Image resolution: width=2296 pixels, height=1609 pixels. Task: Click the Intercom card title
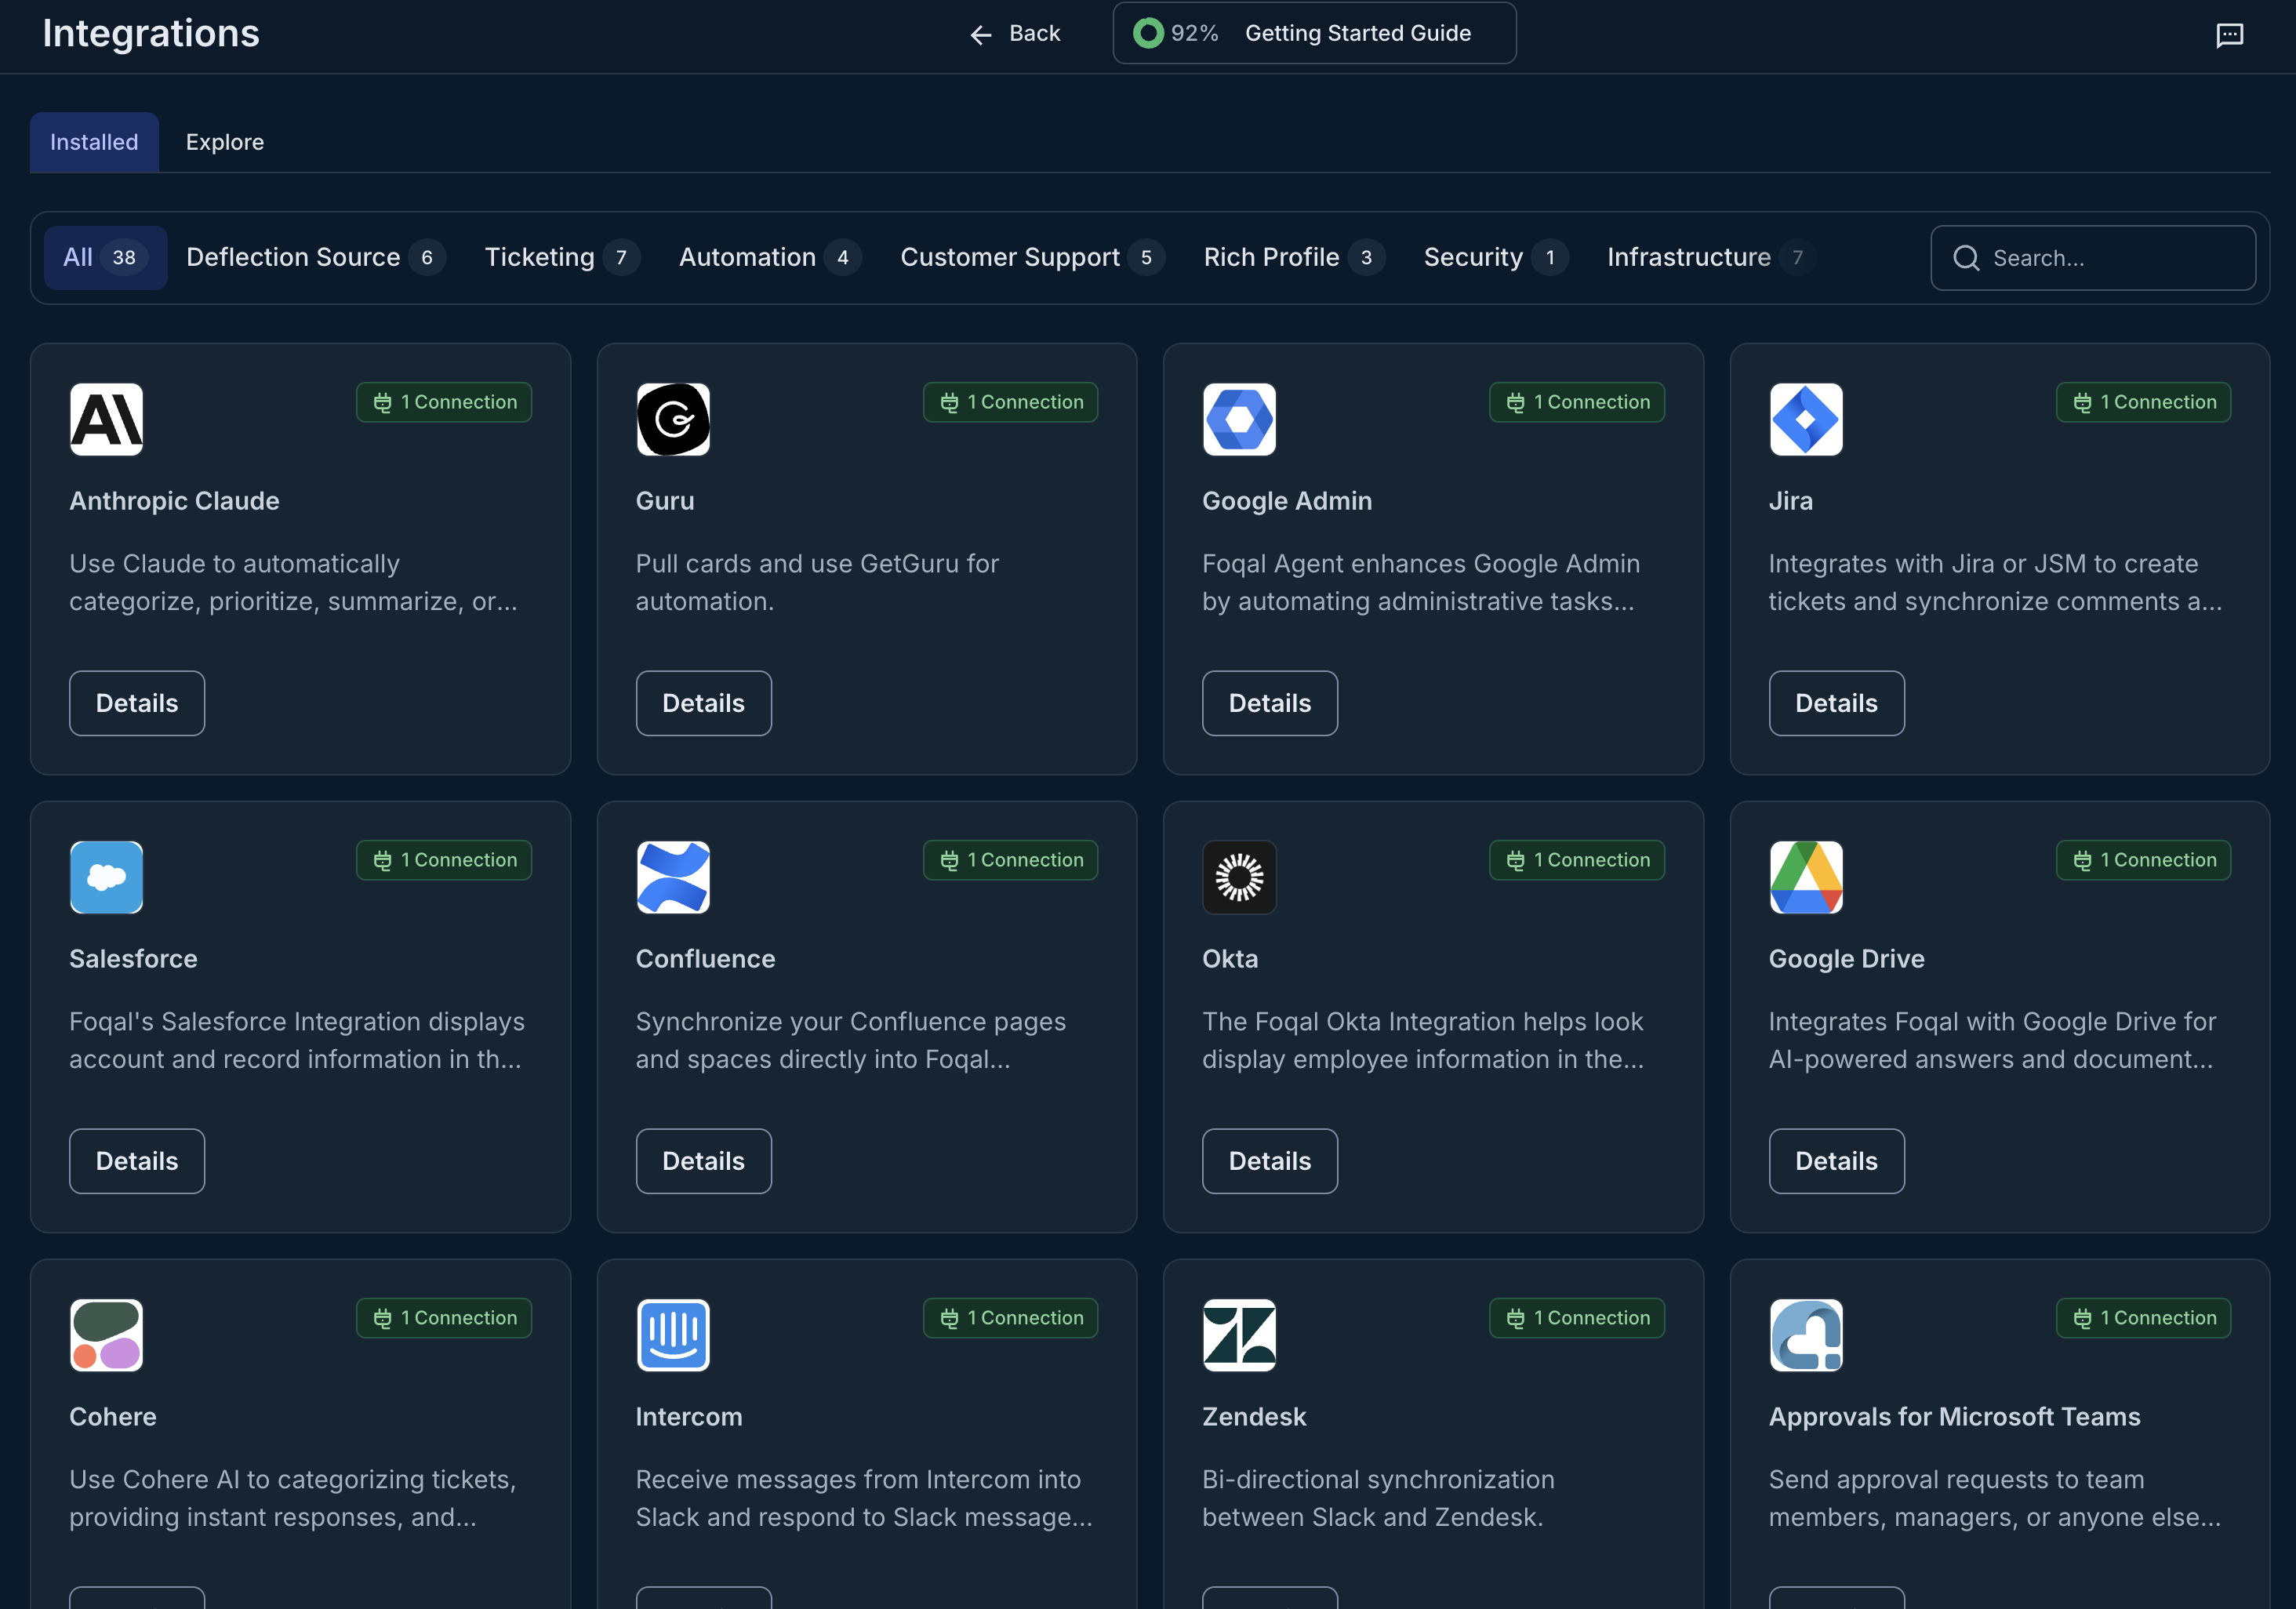coord(689,1417)
